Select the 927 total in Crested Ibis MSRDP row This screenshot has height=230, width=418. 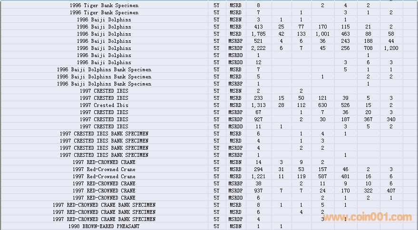(x=258, y=119)
